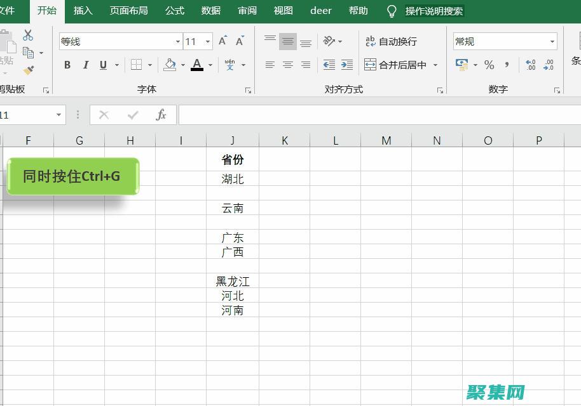Click the 操作说明搜索 search box
Image resolution: width=581 pixels, height=406 pixels.
coord(435,10)
